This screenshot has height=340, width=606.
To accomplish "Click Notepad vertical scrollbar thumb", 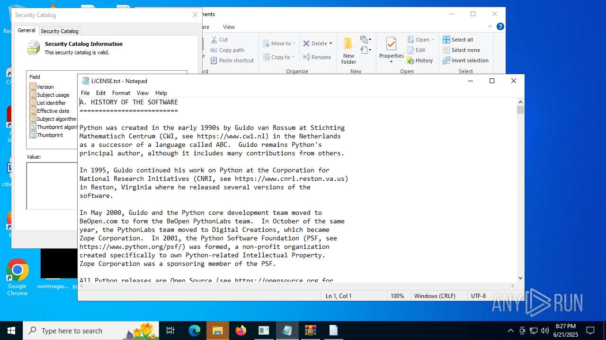I will [x=520, y=110].
